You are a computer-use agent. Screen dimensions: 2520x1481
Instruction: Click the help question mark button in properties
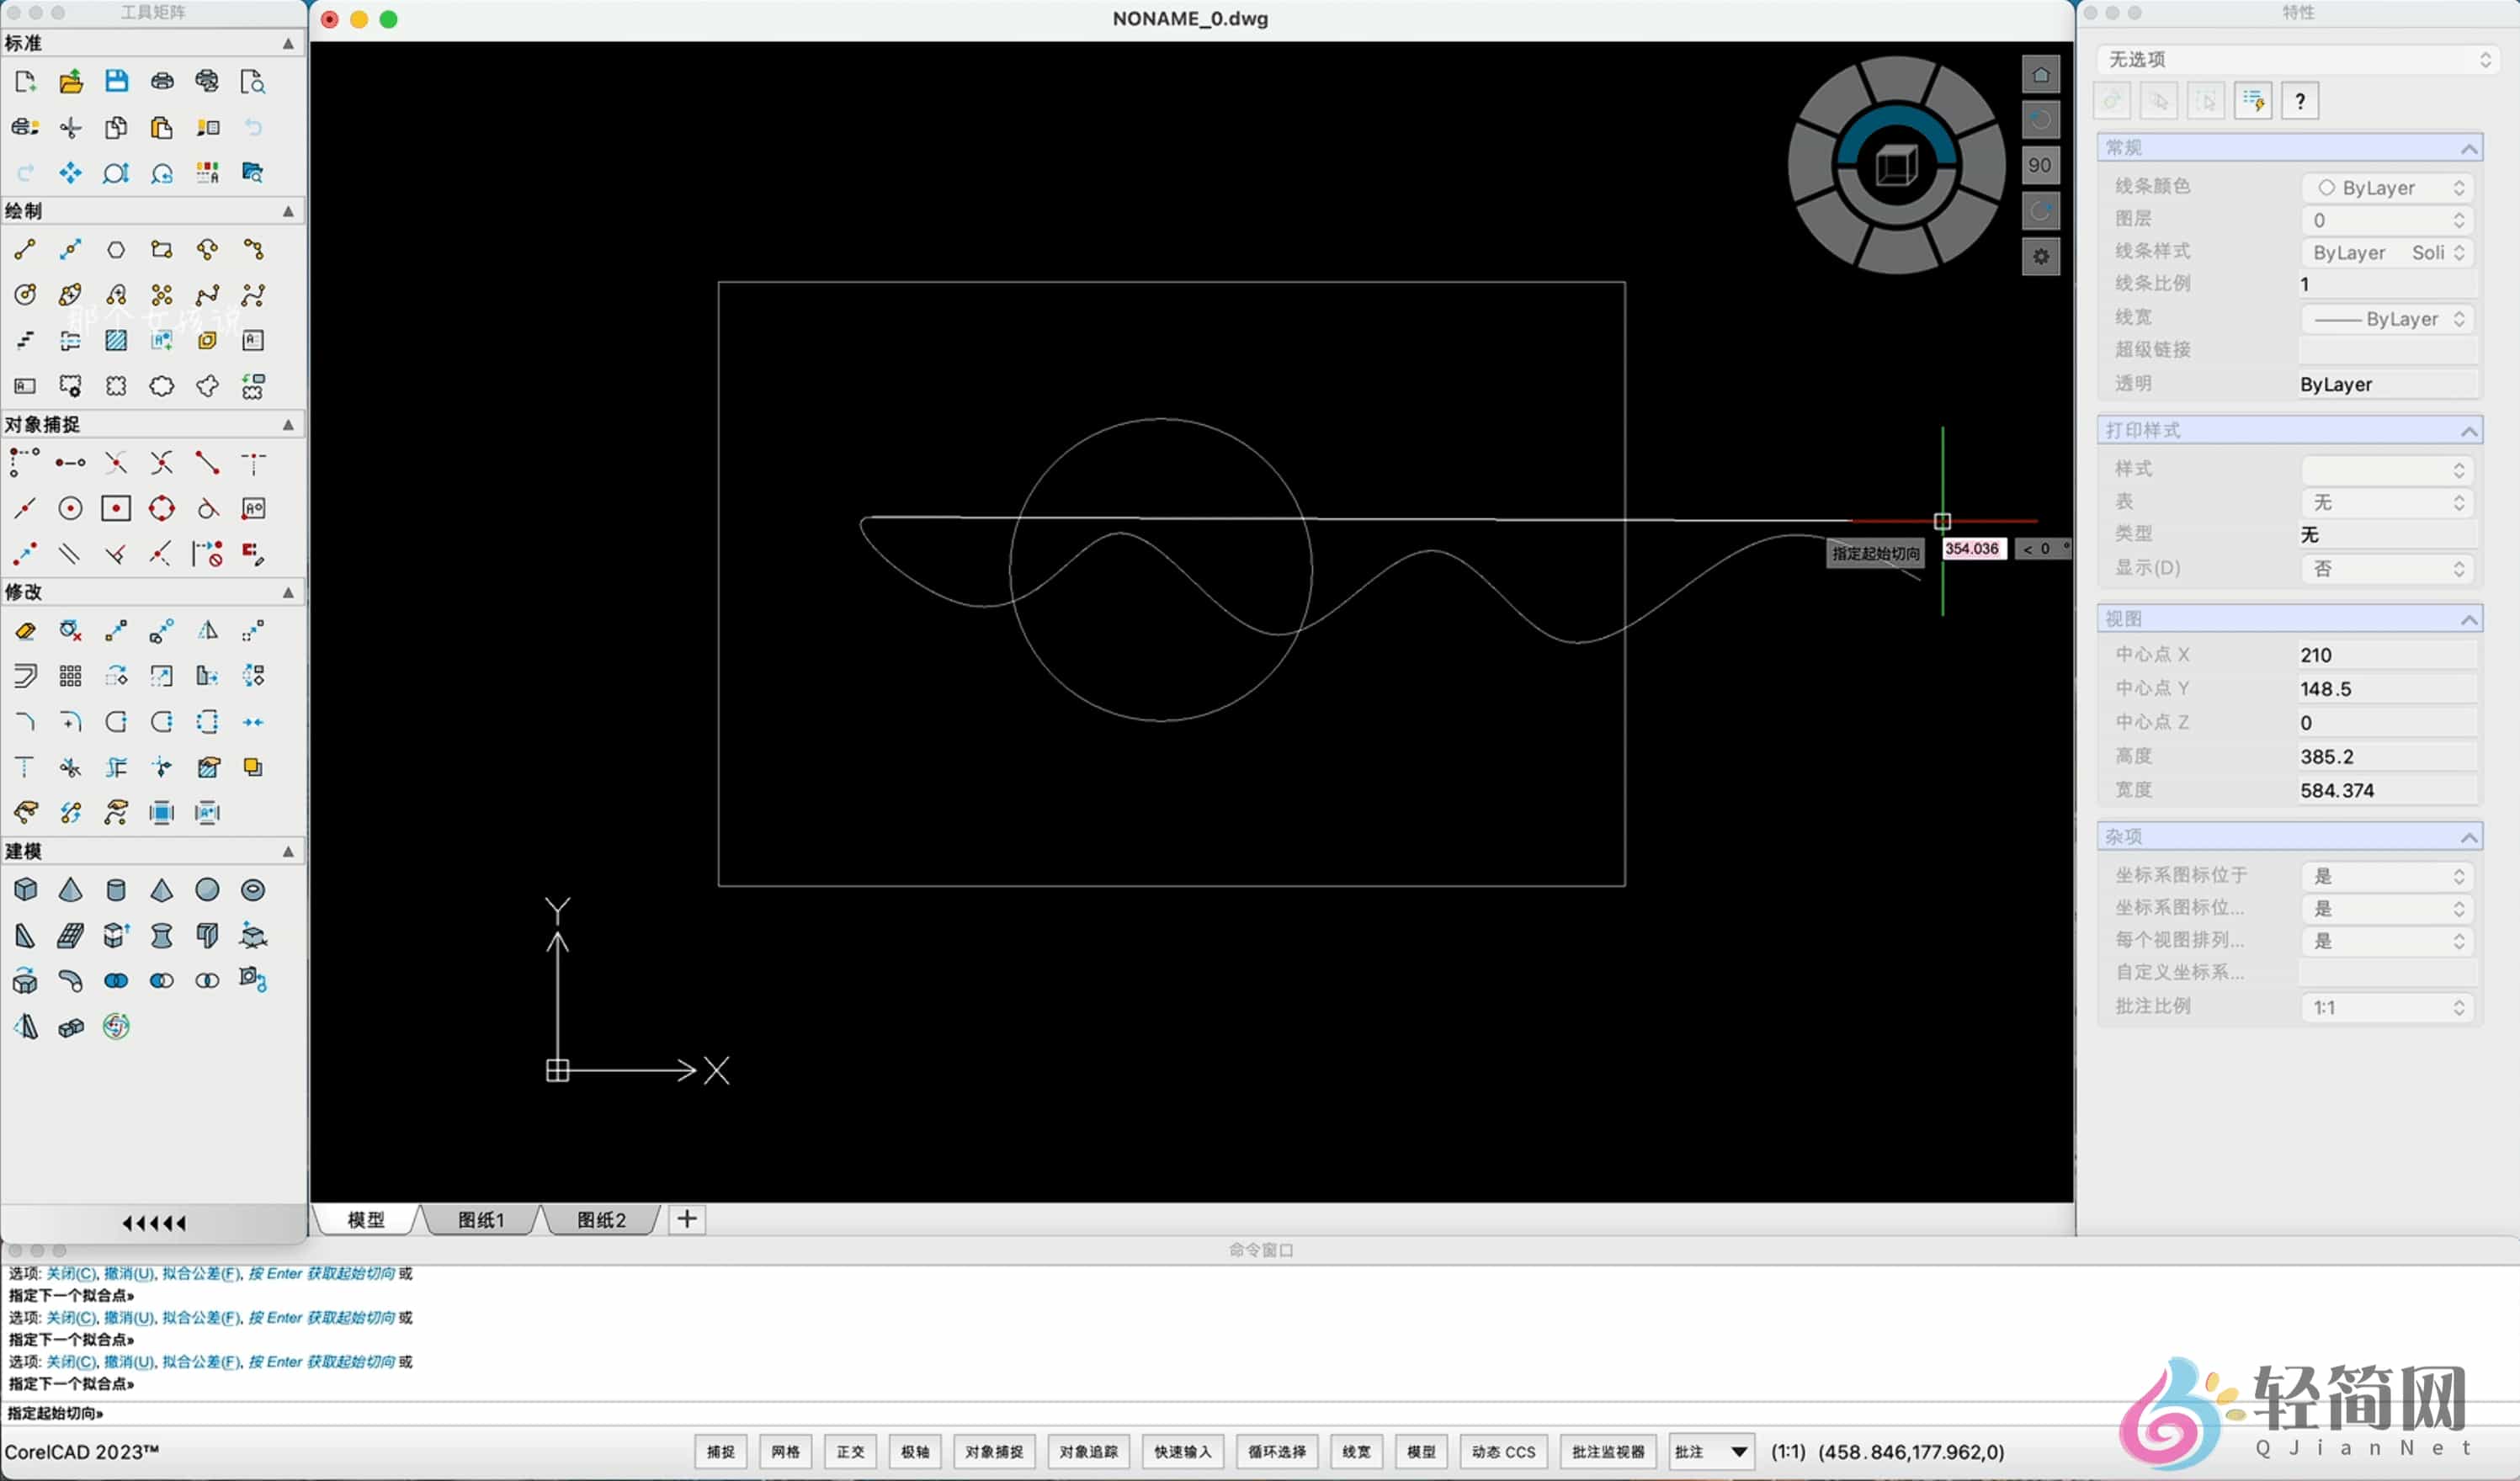[x=2300, y=100]
